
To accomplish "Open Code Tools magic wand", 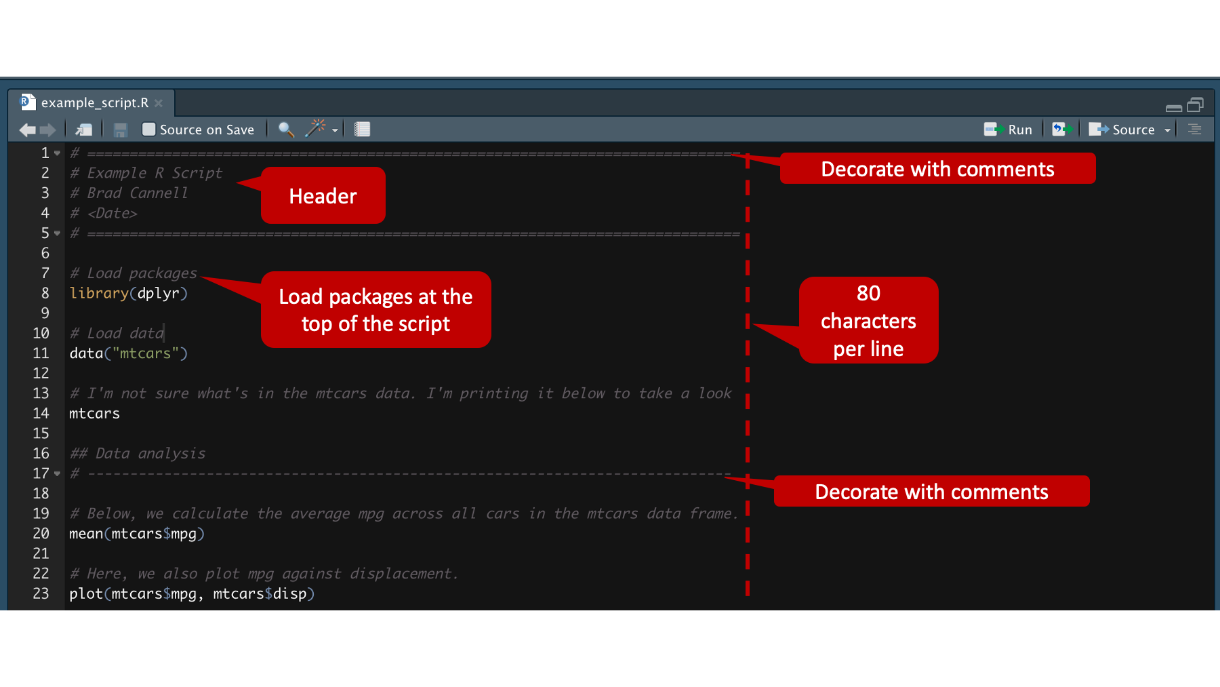I will pyautogui.click(x=316, y=128).
